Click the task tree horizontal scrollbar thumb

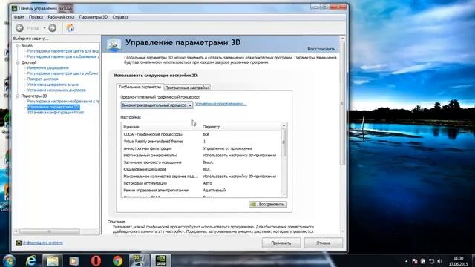50,231
